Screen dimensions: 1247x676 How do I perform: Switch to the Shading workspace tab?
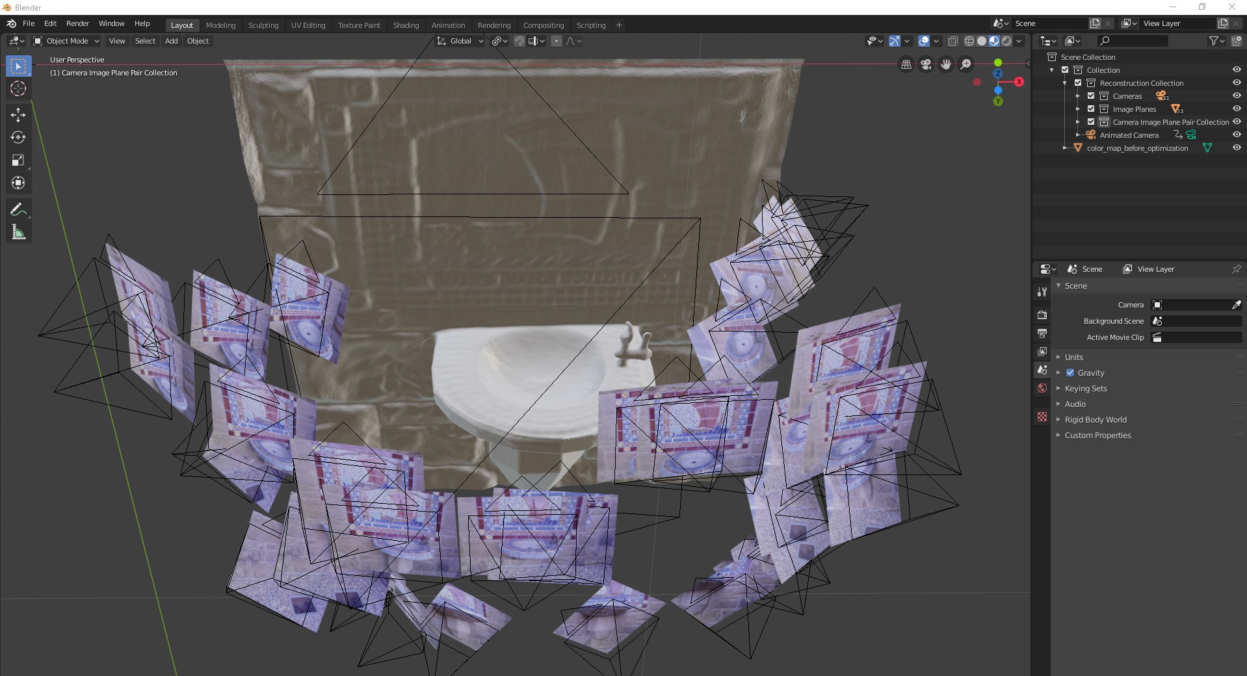click(x=406, y=25)
